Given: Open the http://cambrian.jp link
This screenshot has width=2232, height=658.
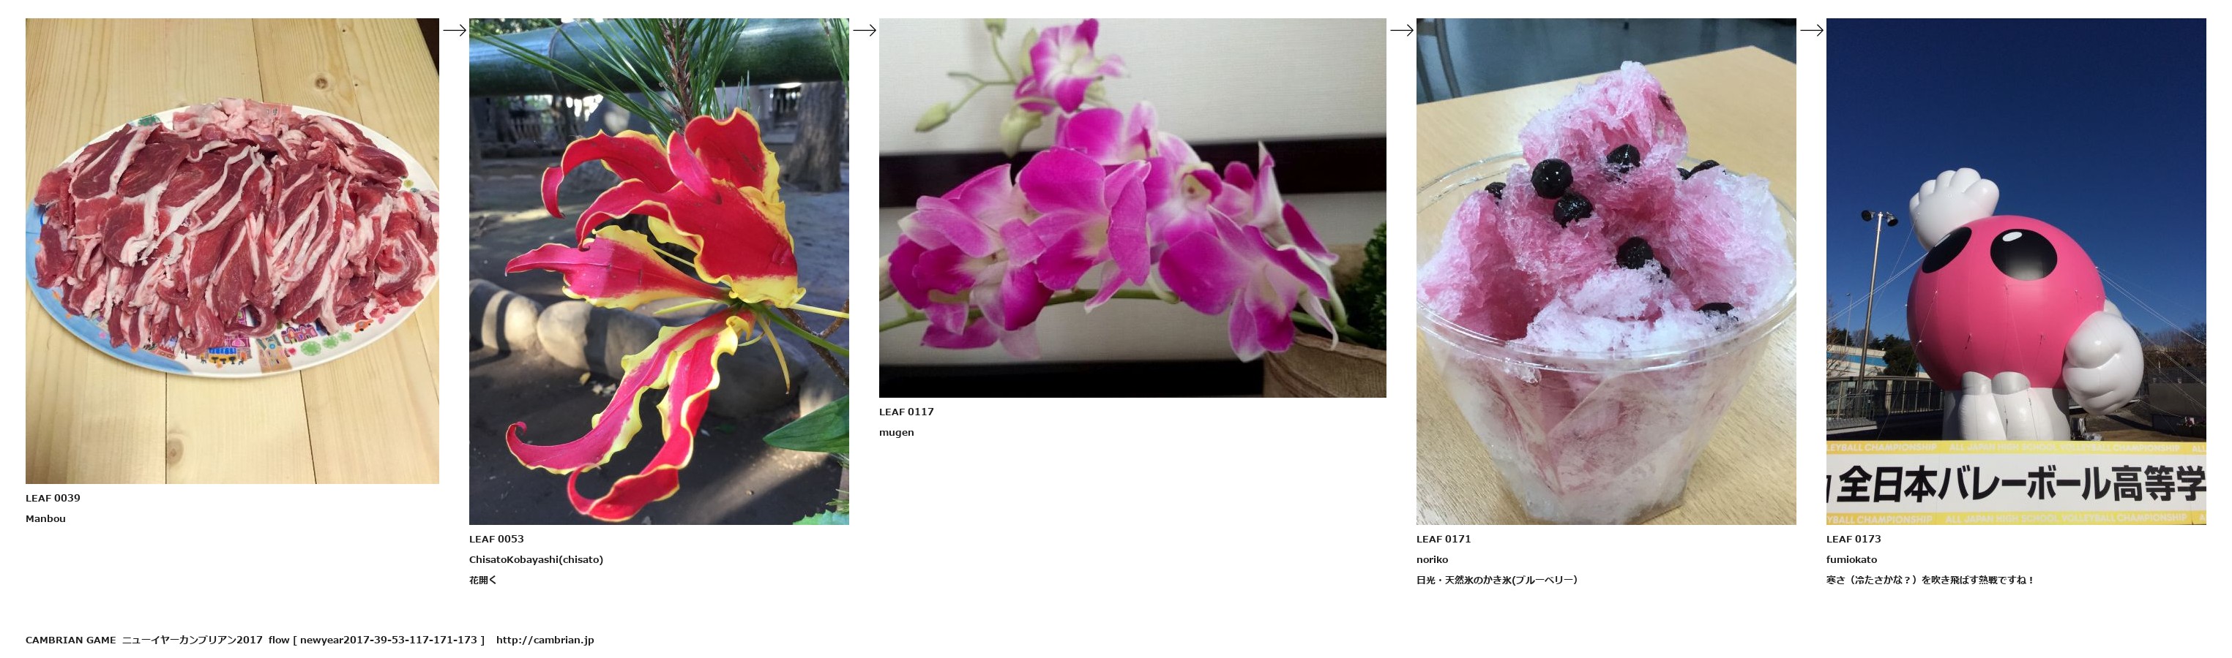Looking at the screenshot, I should [545, 640].
